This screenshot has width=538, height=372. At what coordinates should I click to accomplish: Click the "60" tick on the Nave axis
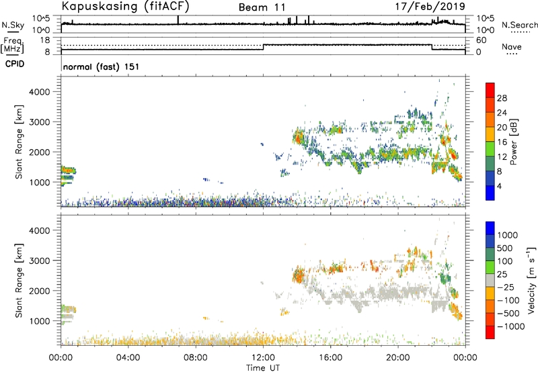(x=481, y=40)
